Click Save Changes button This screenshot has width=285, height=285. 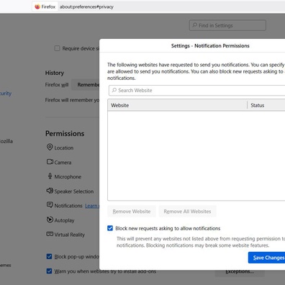click(x=267, y=258)
